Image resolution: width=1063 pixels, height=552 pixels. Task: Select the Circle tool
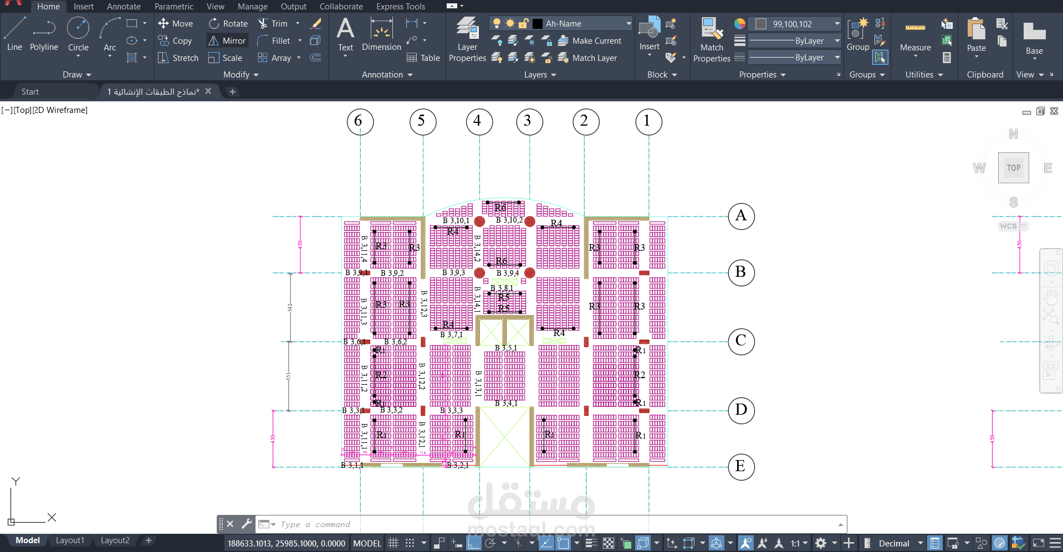point(78,32)
